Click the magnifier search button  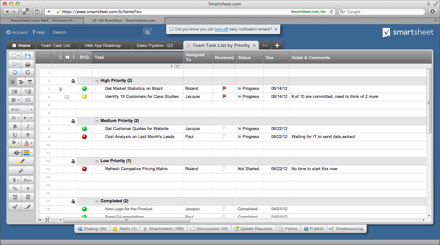click(x=147, y=32)
